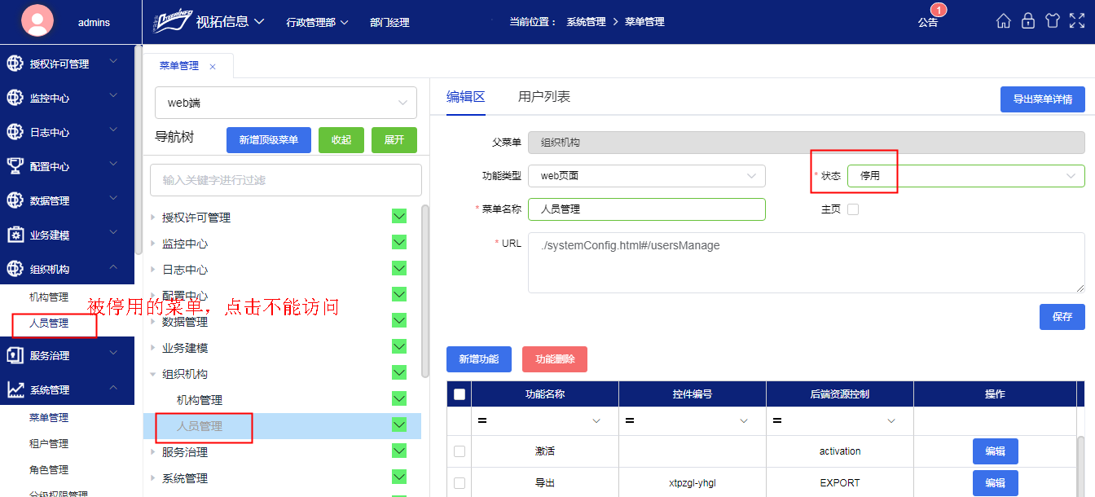
Task: Click the navigation tree vertical scrollbar
Action: 424,289
